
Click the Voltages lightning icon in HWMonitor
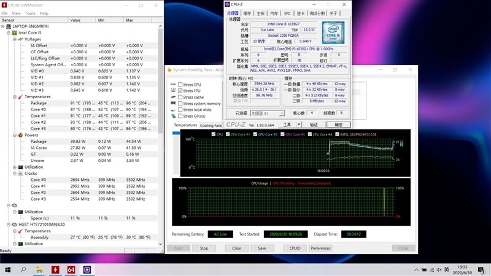pos(21,39)
